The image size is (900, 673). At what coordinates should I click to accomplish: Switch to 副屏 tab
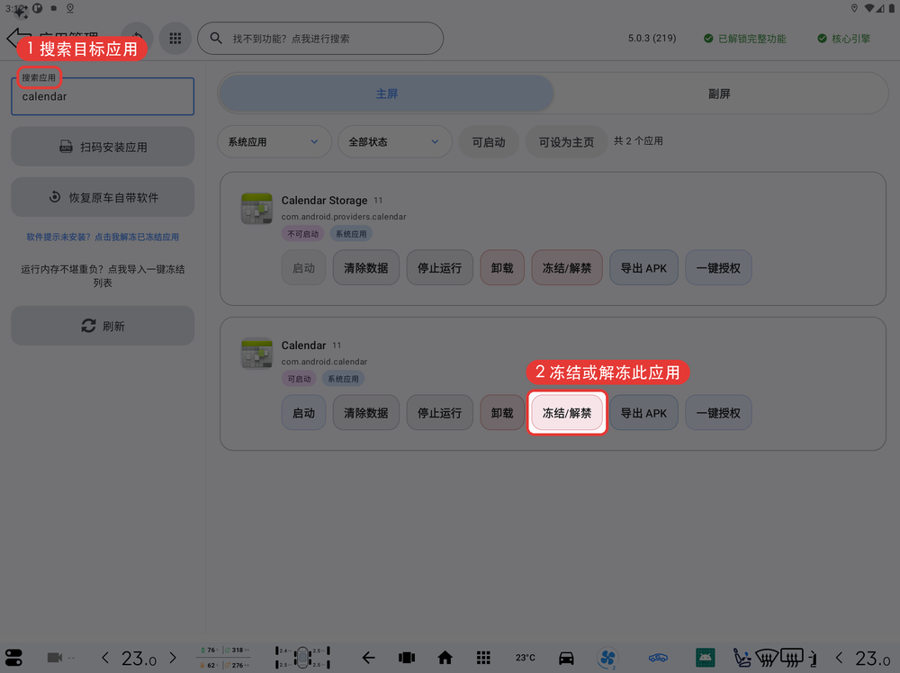719,94
